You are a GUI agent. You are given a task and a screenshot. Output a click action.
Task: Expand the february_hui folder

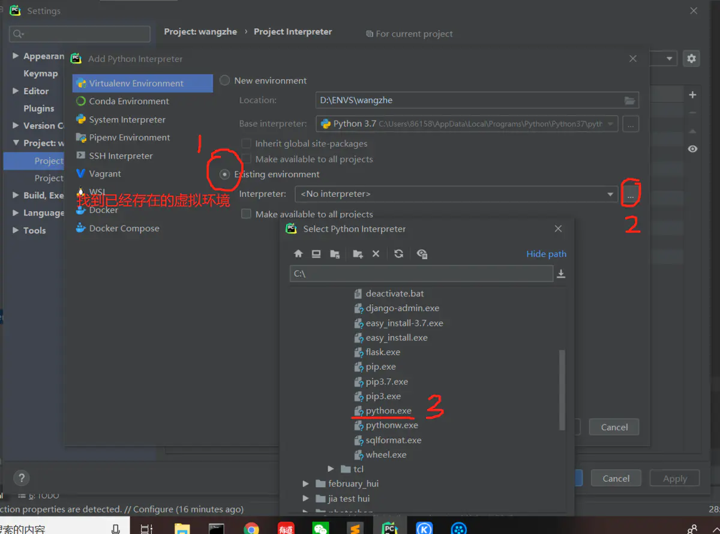pos(305,484)
